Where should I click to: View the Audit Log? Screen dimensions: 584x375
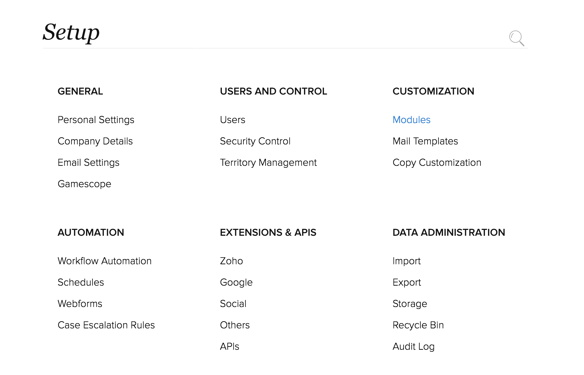tap(413, 347)
